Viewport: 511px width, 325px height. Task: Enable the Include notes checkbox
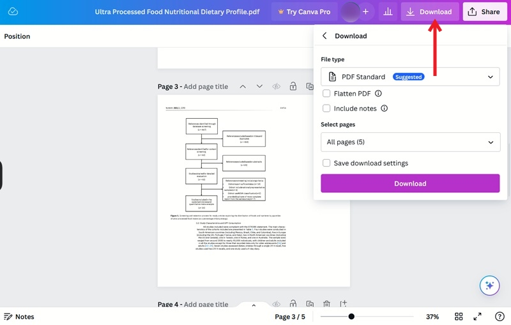(x=326, y=108)
